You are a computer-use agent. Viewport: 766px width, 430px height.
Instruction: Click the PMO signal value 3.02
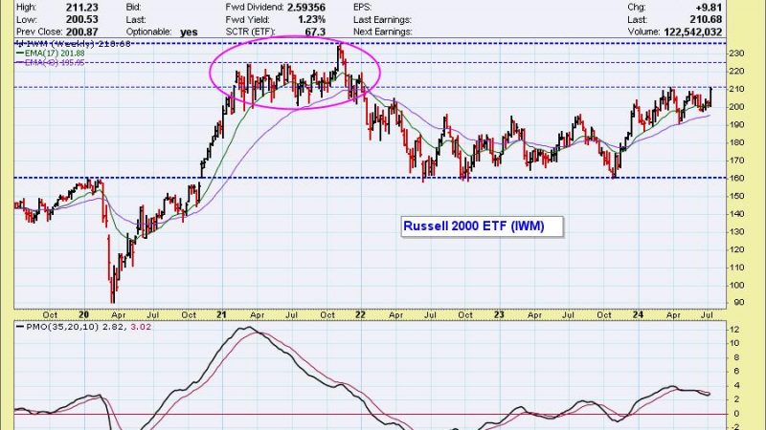click(141, 327)
